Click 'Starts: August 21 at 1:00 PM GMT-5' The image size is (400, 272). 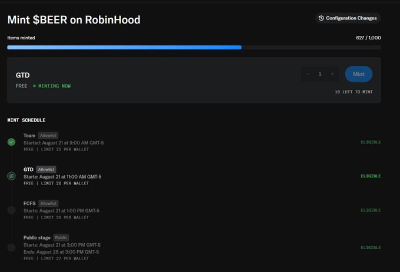click(61, 211)
